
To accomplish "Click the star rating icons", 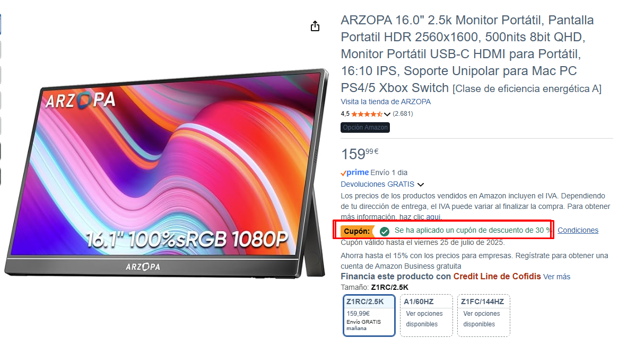I will (x=367, y=114).
